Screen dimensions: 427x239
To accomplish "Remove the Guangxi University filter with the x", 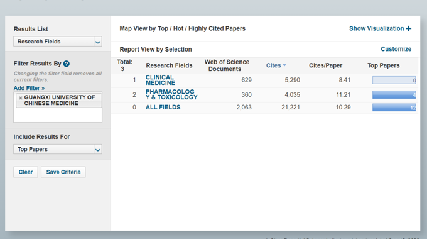I will [x=21, y=97].
